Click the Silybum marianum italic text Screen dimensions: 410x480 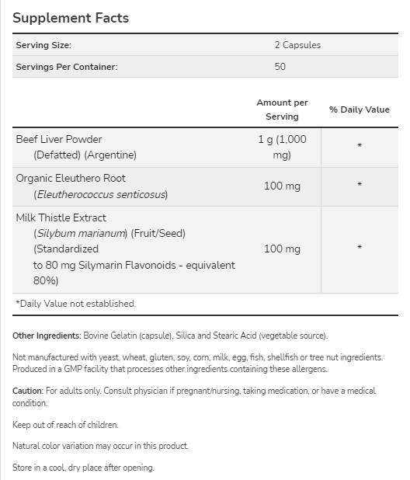tap(80, 234)
